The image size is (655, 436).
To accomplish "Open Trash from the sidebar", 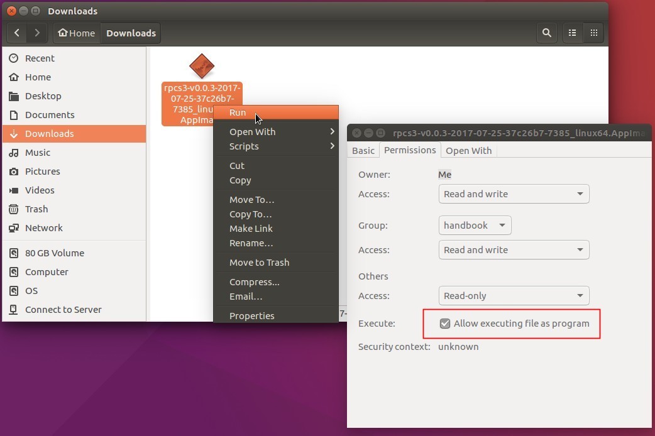I will coord(36,209).
